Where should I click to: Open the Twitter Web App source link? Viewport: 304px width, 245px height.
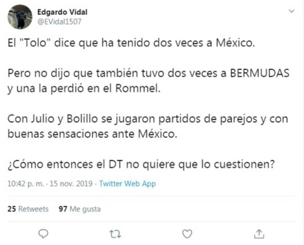coord(127,184)
